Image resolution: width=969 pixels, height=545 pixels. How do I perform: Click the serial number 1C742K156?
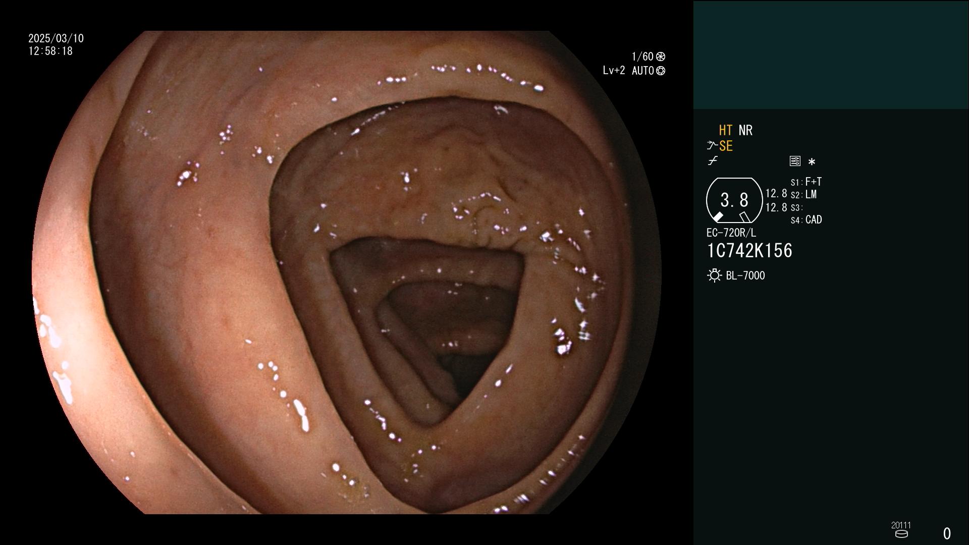749,251
